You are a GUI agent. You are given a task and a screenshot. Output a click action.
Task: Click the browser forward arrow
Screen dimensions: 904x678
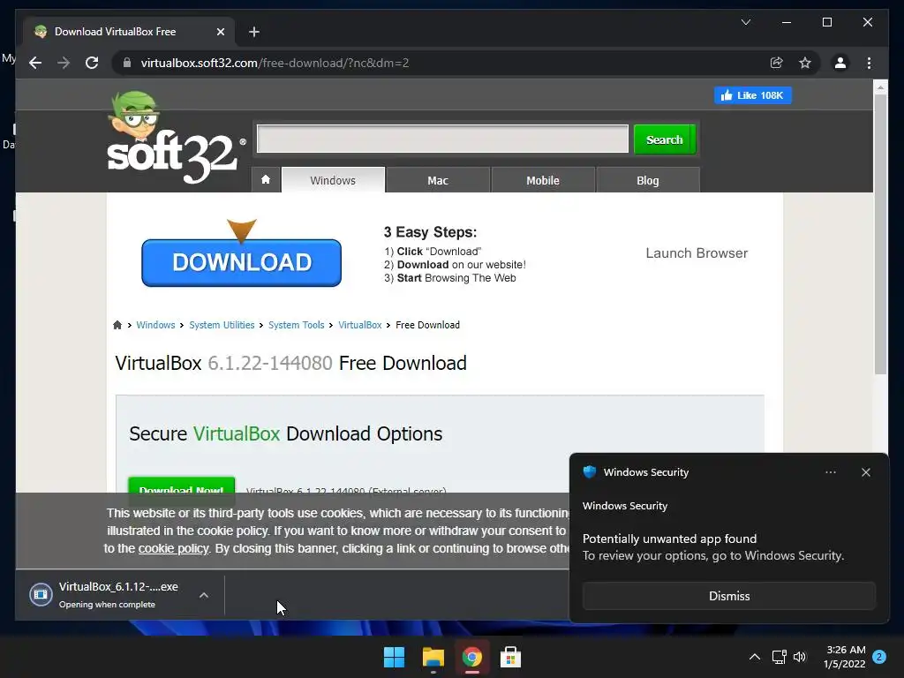[64, 63]
